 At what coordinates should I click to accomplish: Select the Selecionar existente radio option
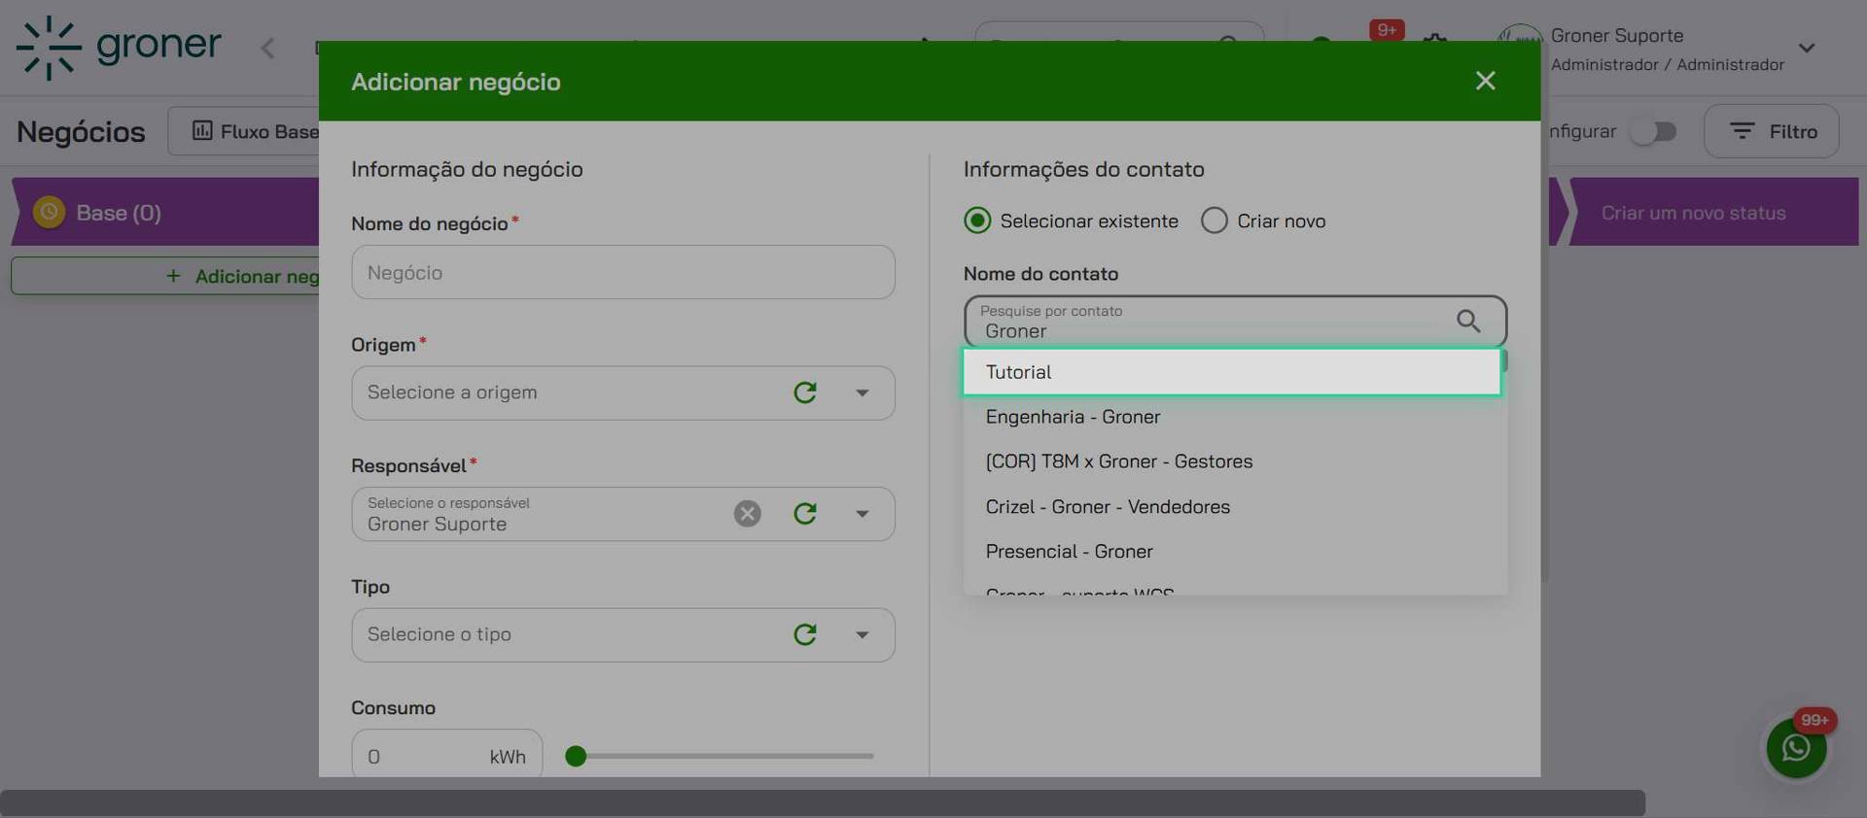point(977,221)
